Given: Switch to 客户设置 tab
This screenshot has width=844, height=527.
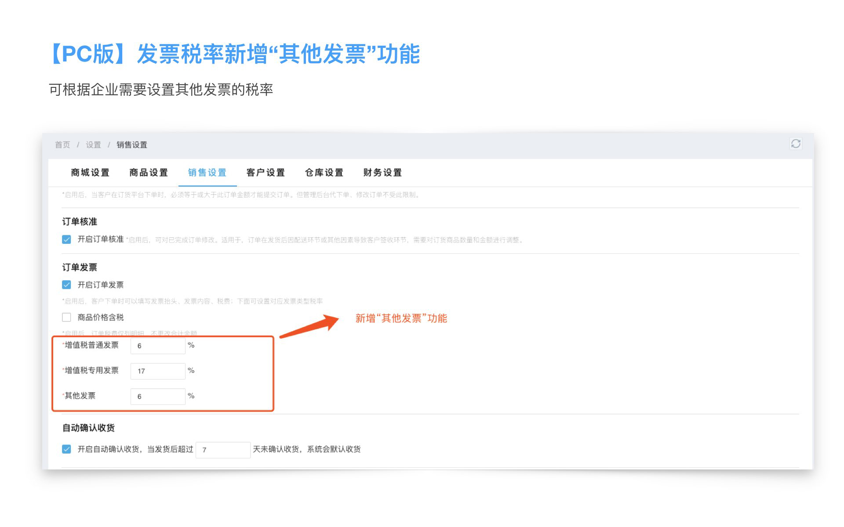Looking at the screenshot, I should click(x=266, y=173).
